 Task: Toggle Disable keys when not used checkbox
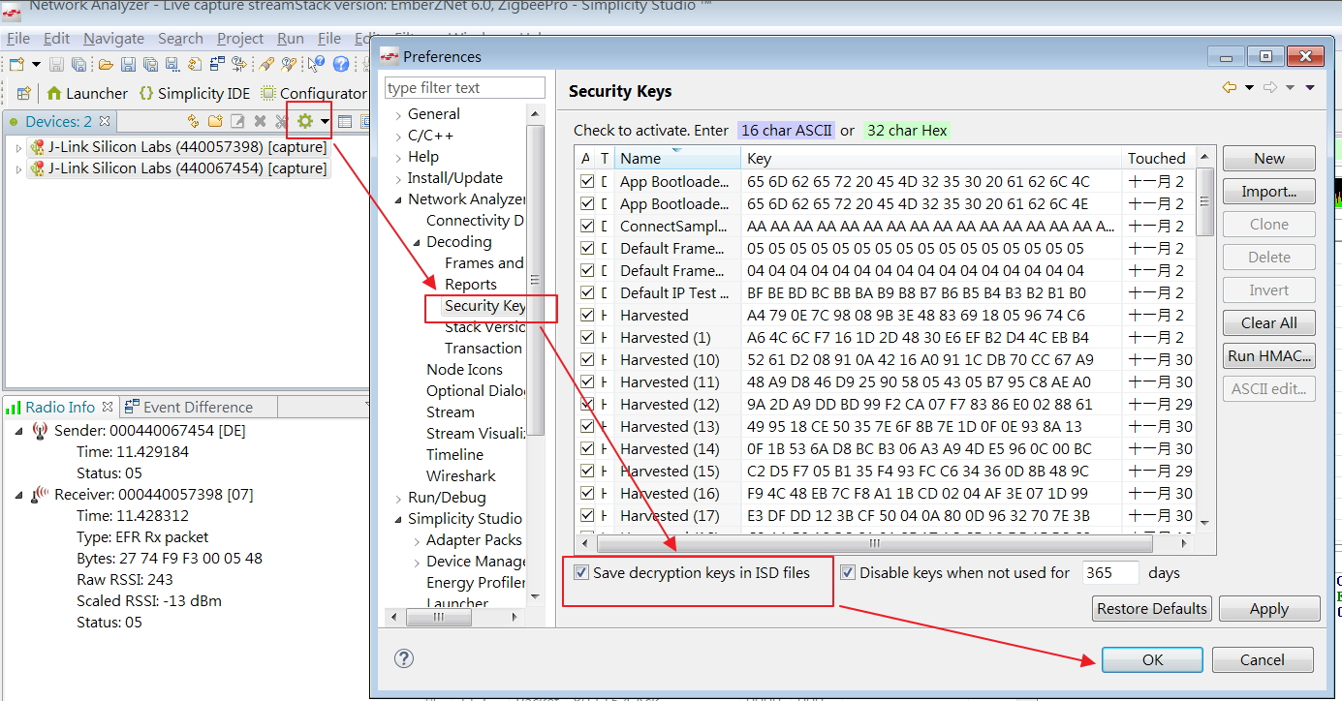point(849,573)
